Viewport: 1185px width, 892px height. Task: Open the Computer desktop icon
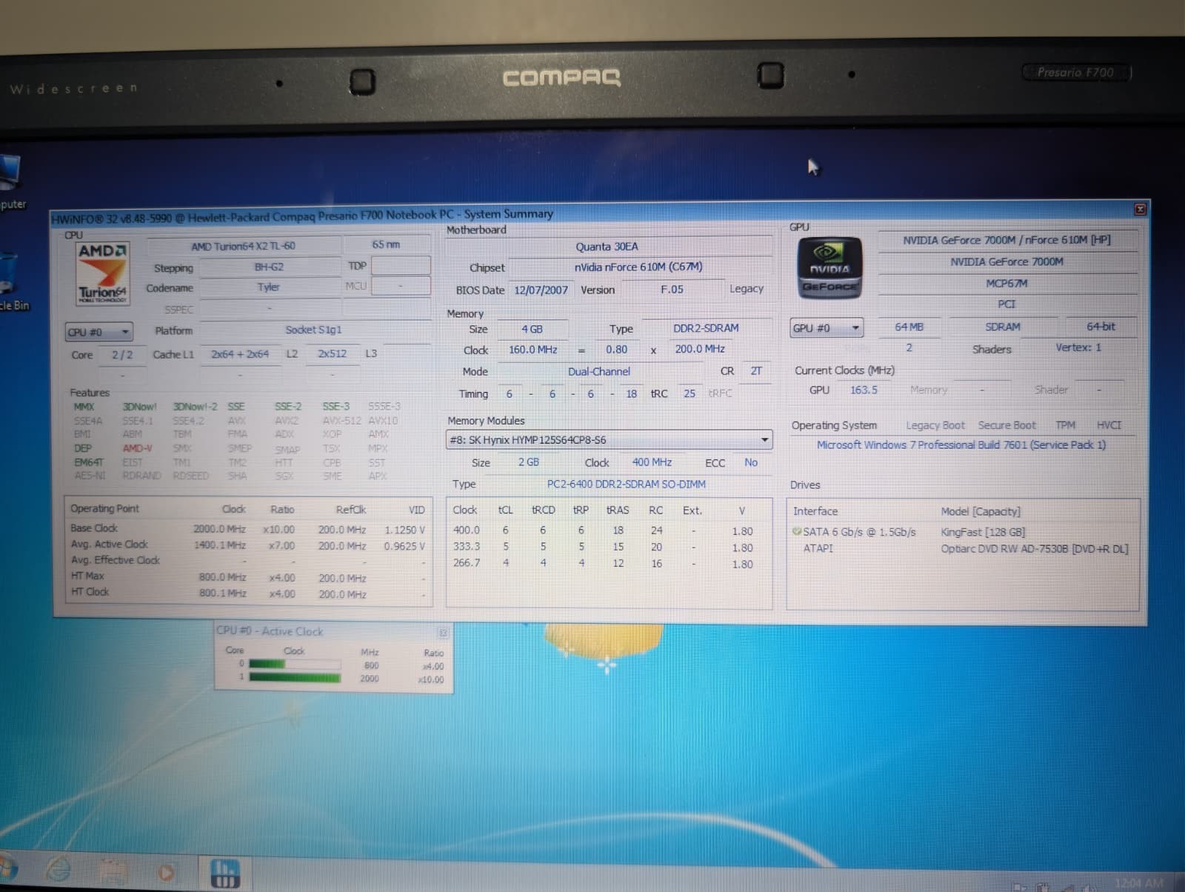click(11, 182)
